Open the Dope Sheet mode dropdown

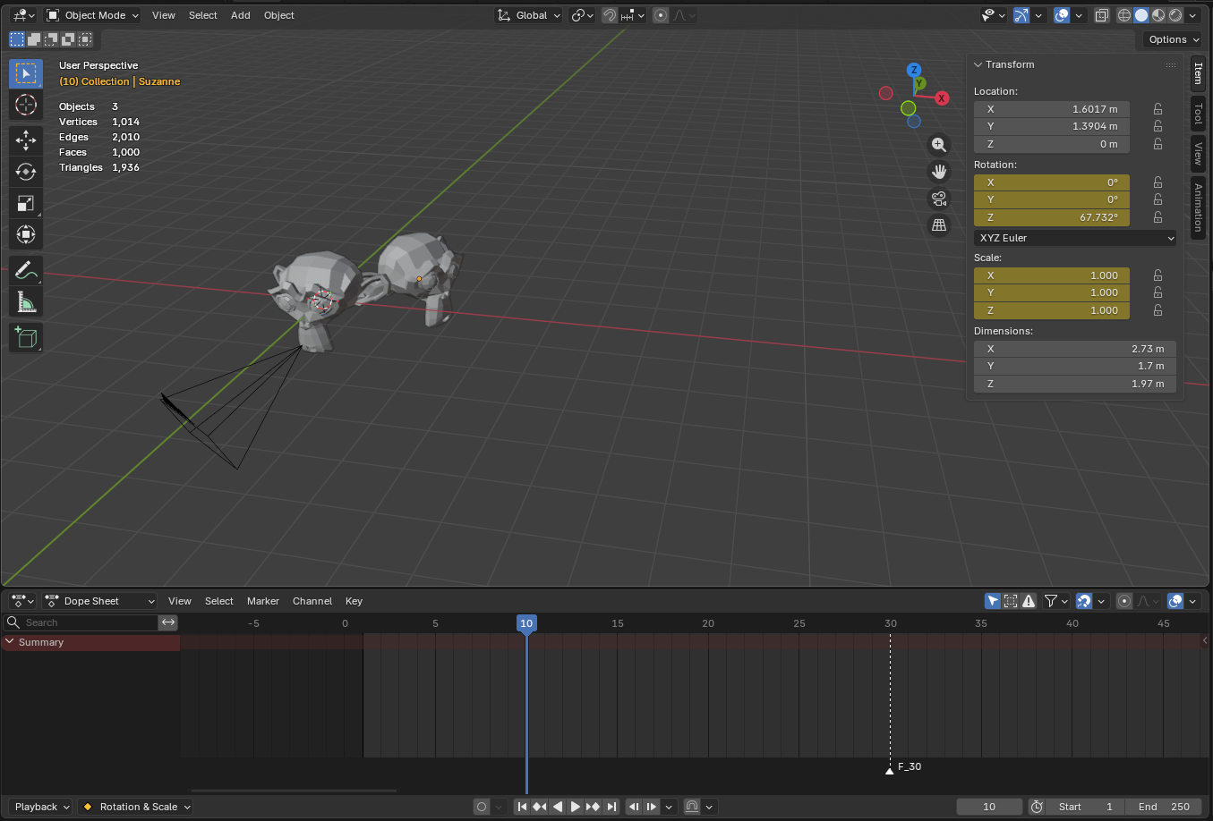tap(100, 601)
